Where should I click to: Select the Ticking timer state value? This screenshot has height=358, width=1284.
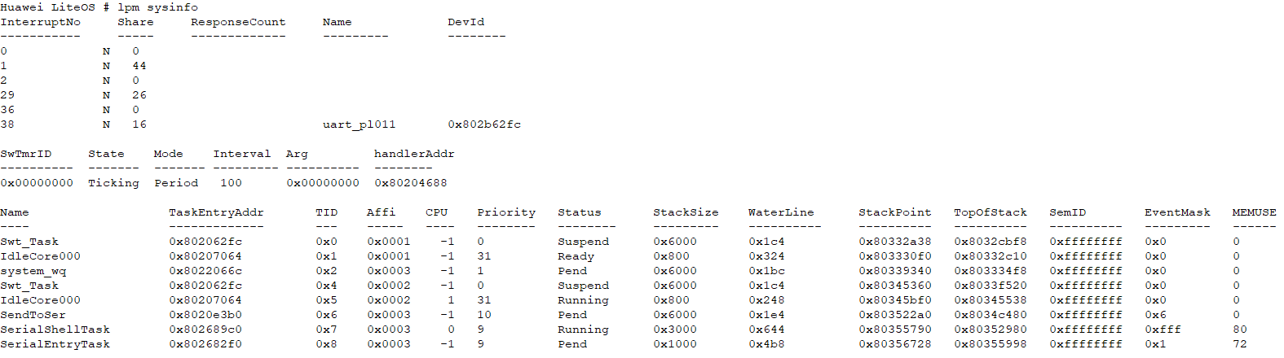coord(113,183)
